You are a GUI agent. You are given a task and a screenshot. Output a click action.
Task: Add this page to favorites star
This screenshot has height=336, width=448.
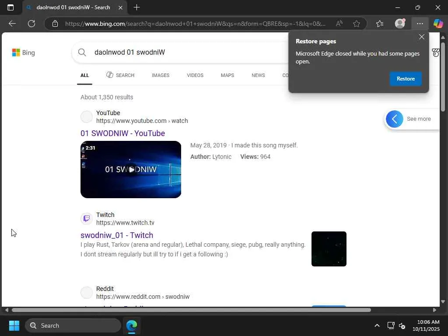click(x=356, y=24)
